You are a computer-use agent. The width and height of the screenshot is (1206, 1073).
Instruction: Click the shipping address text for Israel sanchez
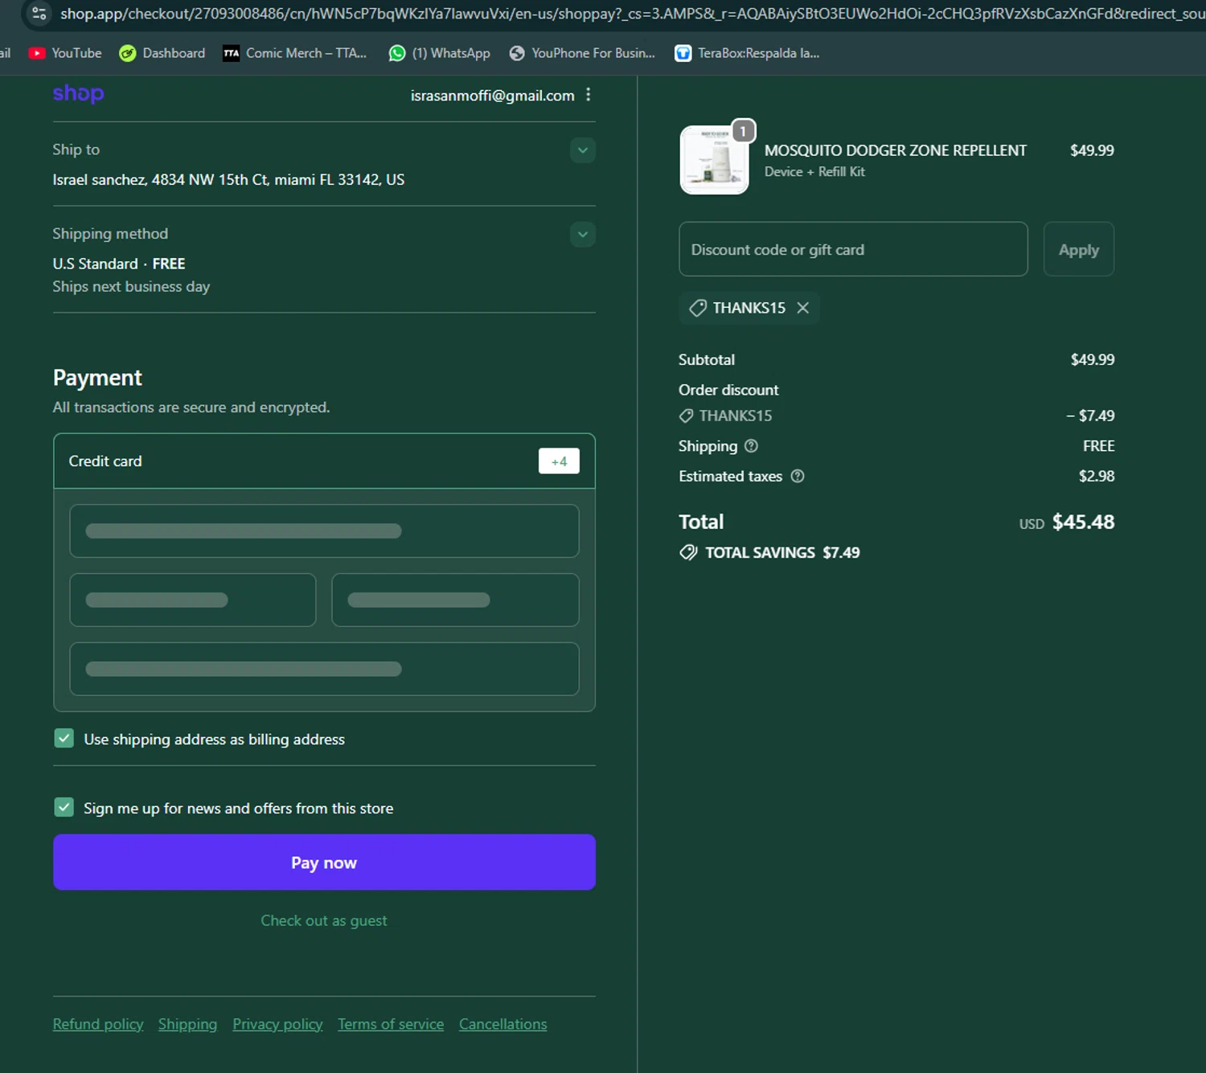[x=228, y=179]
